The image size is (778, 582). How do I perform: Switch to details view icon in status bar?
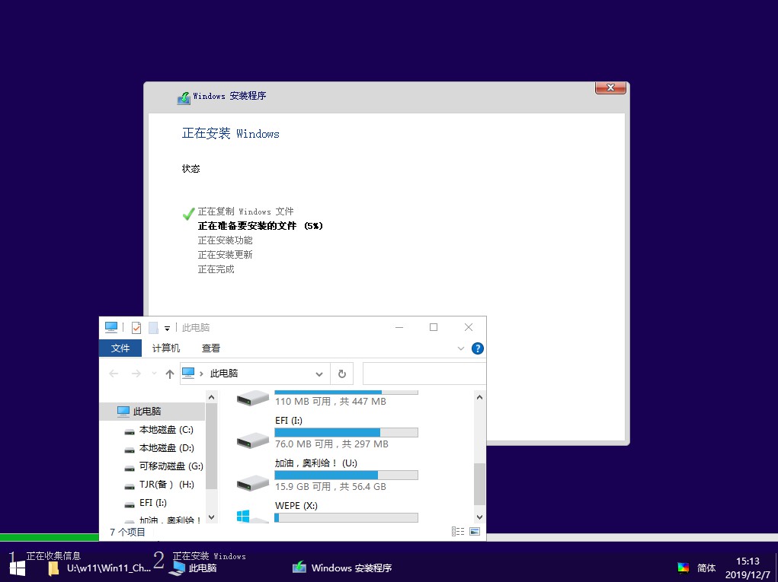pos(457,532)
